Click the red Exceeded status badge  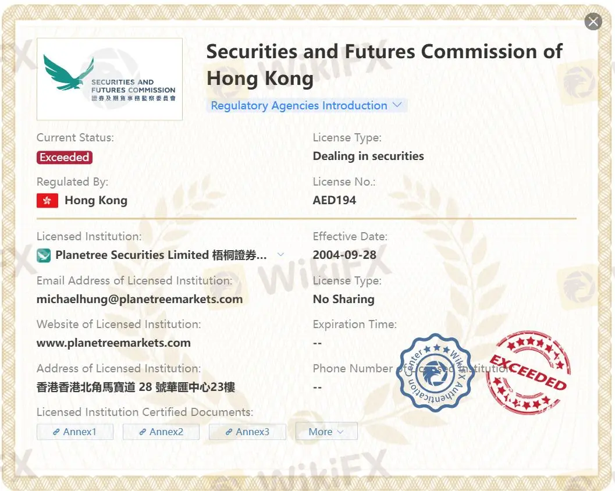(64, 157)
